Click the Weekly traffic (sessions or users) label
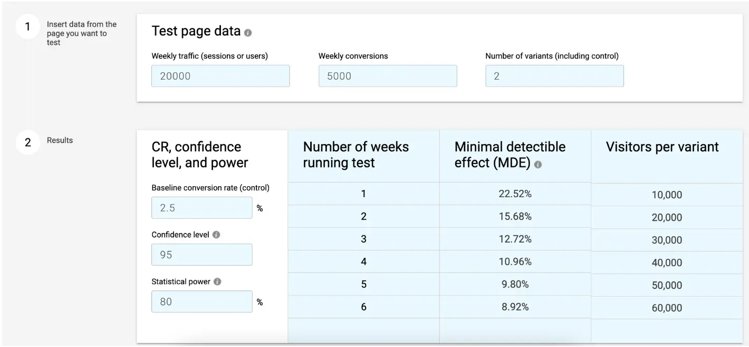749x347 pixels. coord(210,56)
